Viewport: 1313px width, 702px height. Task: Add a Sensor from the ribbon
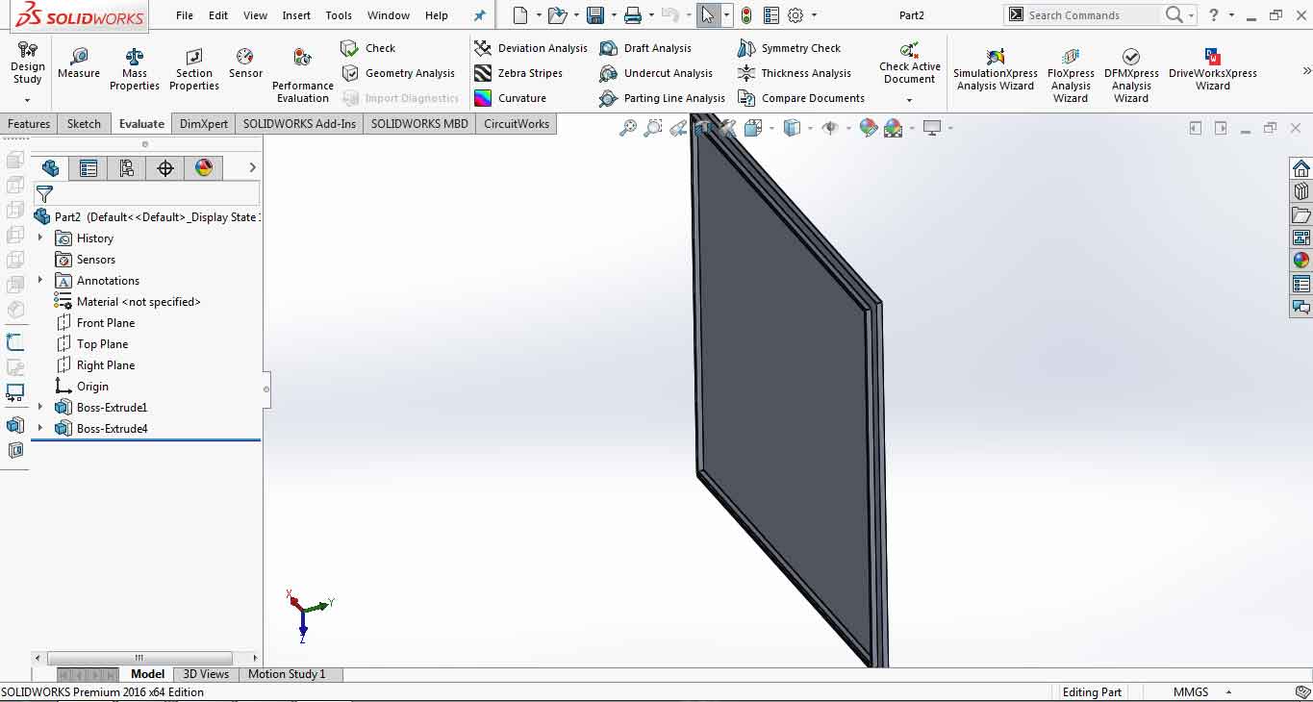click(245, 63)
